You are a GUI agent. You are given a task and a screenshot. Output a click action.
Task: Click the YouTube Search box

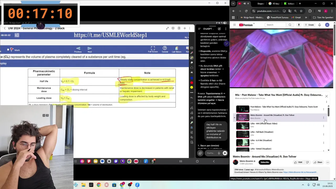click(x=275, y=25)
